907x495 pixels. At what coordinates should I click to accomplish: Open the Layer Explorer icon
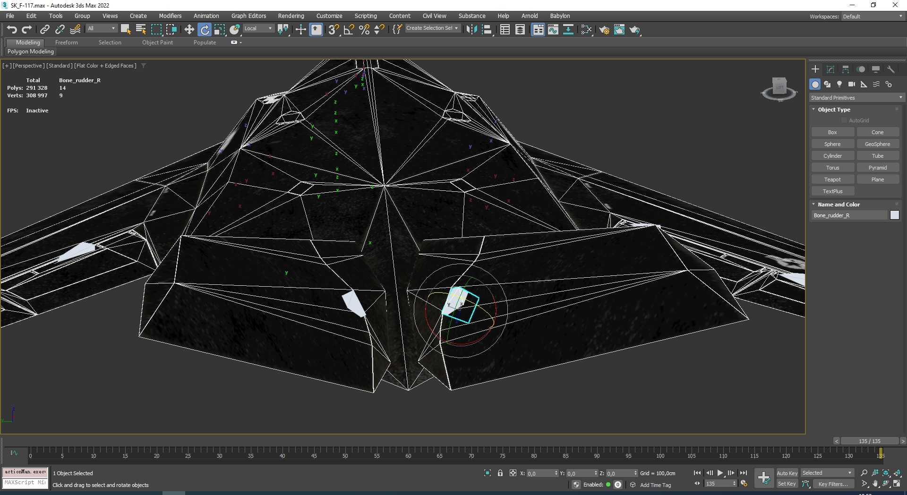tap(520, 30)
